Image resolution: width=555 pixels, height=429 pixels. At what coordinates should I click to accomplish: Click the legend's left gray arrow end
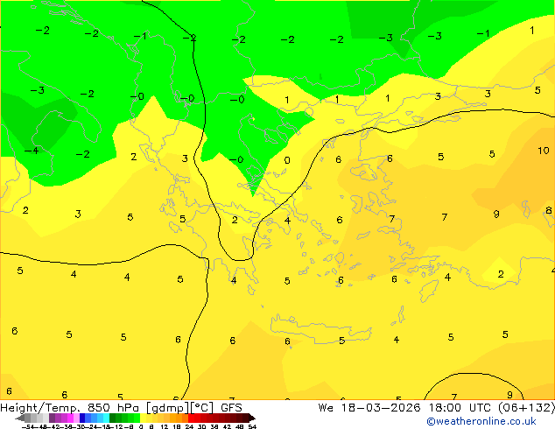20,418
